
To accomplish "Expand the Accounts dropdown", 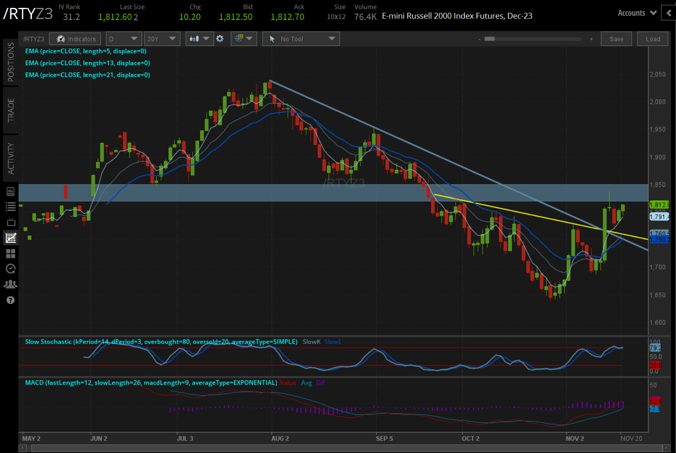I will pos(637,13).
